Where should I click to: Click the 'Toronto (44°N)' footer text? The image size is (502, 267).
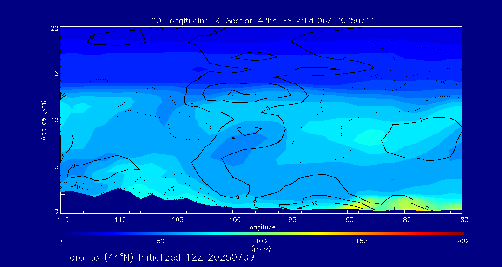(100, 257)
